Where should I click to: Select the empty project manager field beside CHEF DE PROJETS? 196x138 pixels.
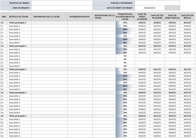click(x=62, y=8)
